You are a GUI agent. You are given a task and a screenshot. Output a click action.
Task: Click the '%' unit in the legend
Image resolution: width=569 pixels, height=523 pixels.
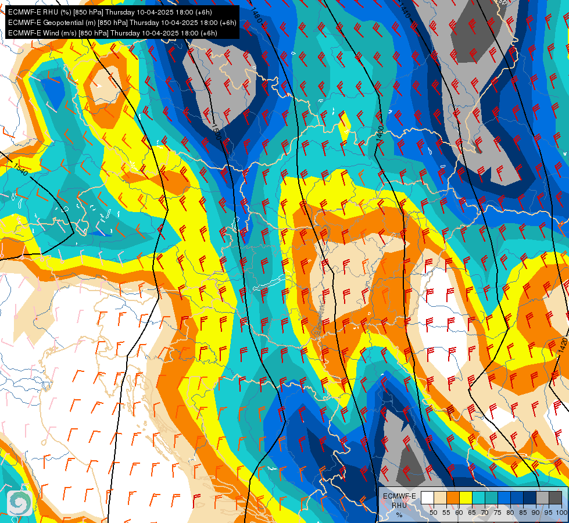click(399, 515)
